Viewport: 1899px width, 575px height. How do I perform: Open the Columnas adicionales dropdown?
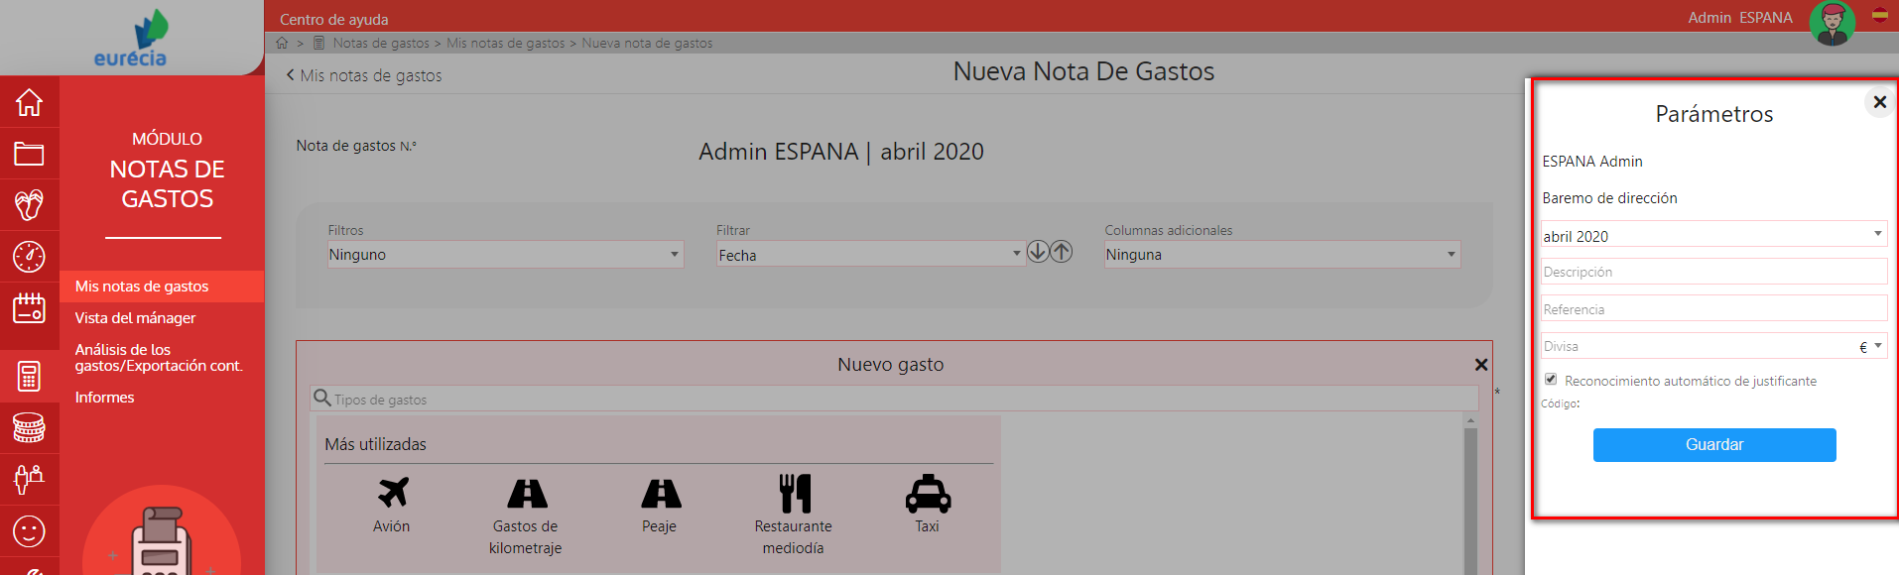(1282, 255)
